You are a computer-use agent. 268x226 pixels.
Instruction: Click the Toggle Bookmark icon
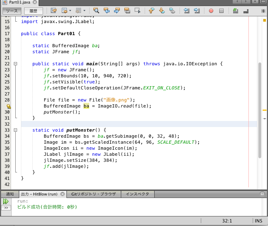pos(172,11)
